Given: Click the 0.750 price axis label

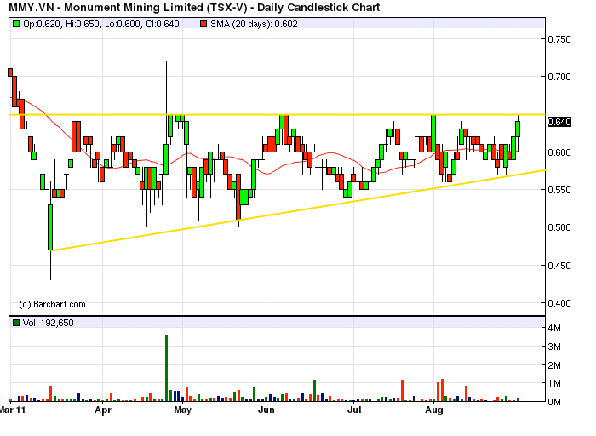Looking at the screenshot, I should point(559,39).
